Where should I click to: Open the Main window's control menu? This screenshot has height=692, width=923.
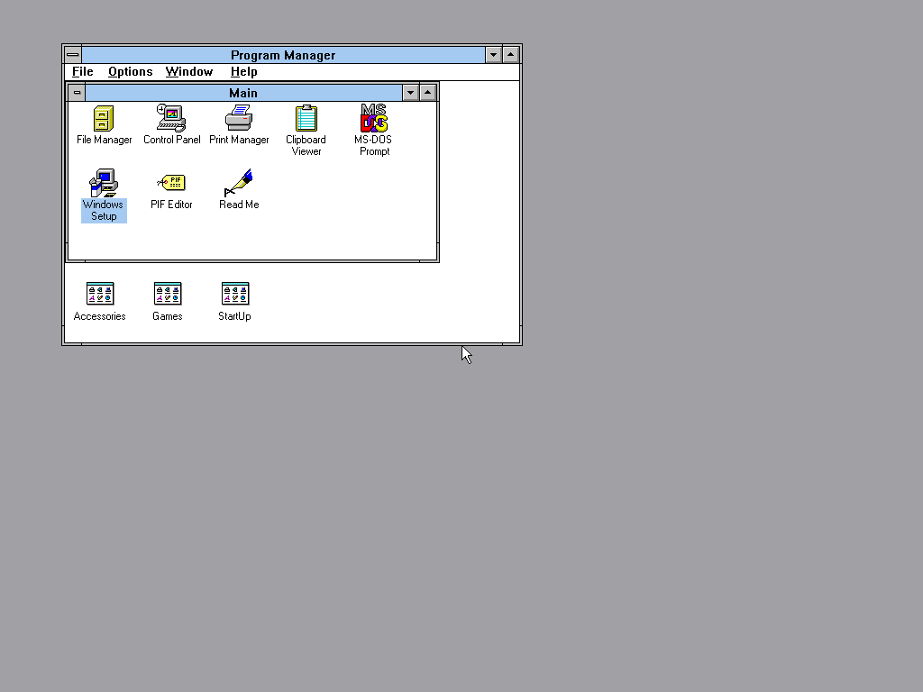pos(77,92)
